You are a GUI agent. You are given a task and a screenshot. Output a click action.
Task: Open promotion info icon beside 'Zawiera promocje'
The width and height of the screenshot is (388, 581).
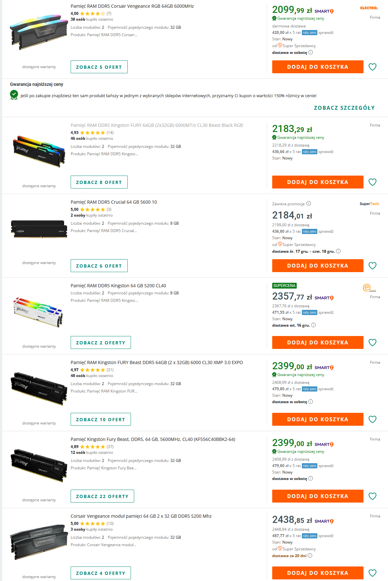coord(309,203)
